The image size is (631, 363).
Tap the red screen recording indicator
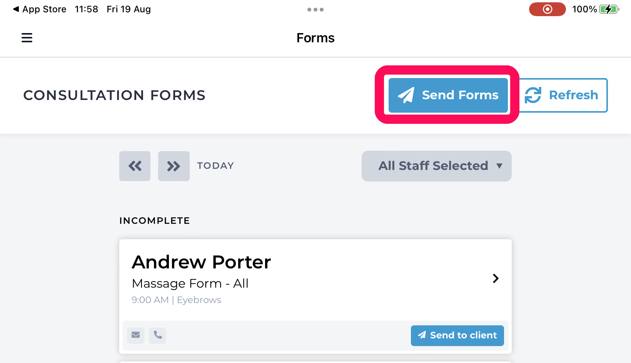tap(548, 9)
